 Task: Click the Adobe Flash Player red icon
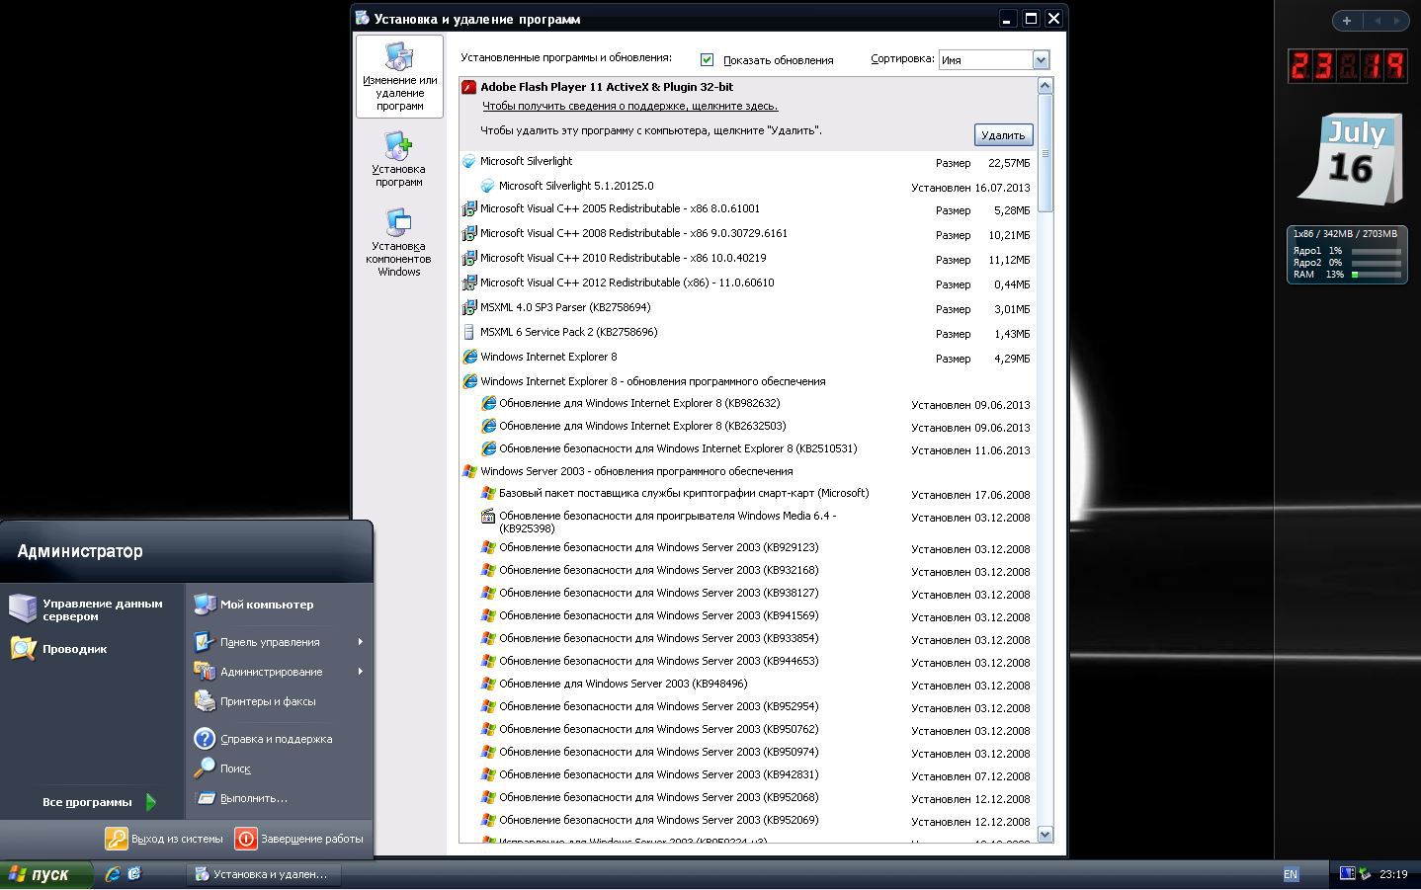coord(469,87)
